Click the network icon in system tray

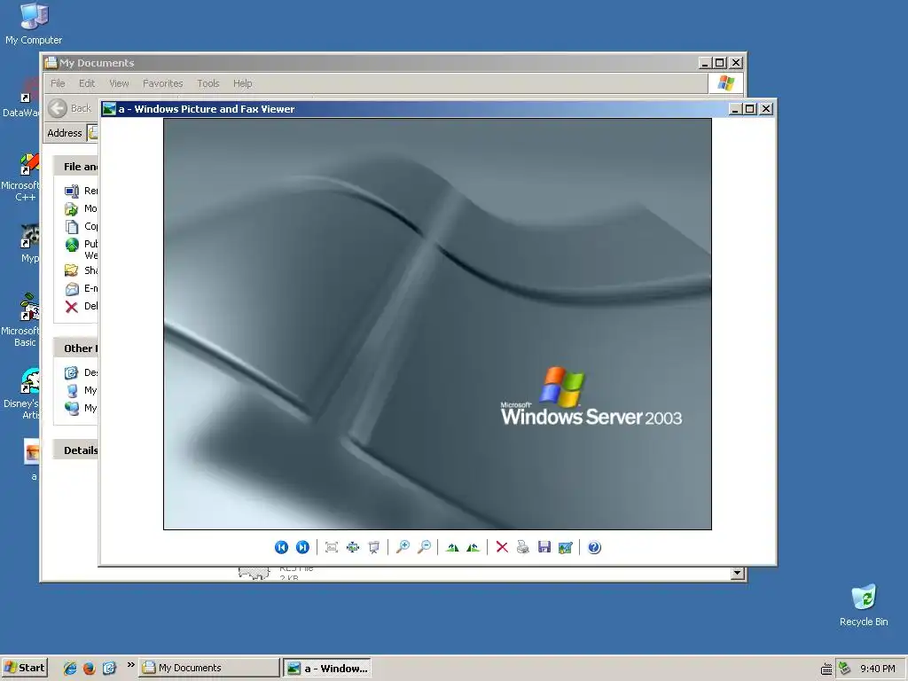coord(845,668)
